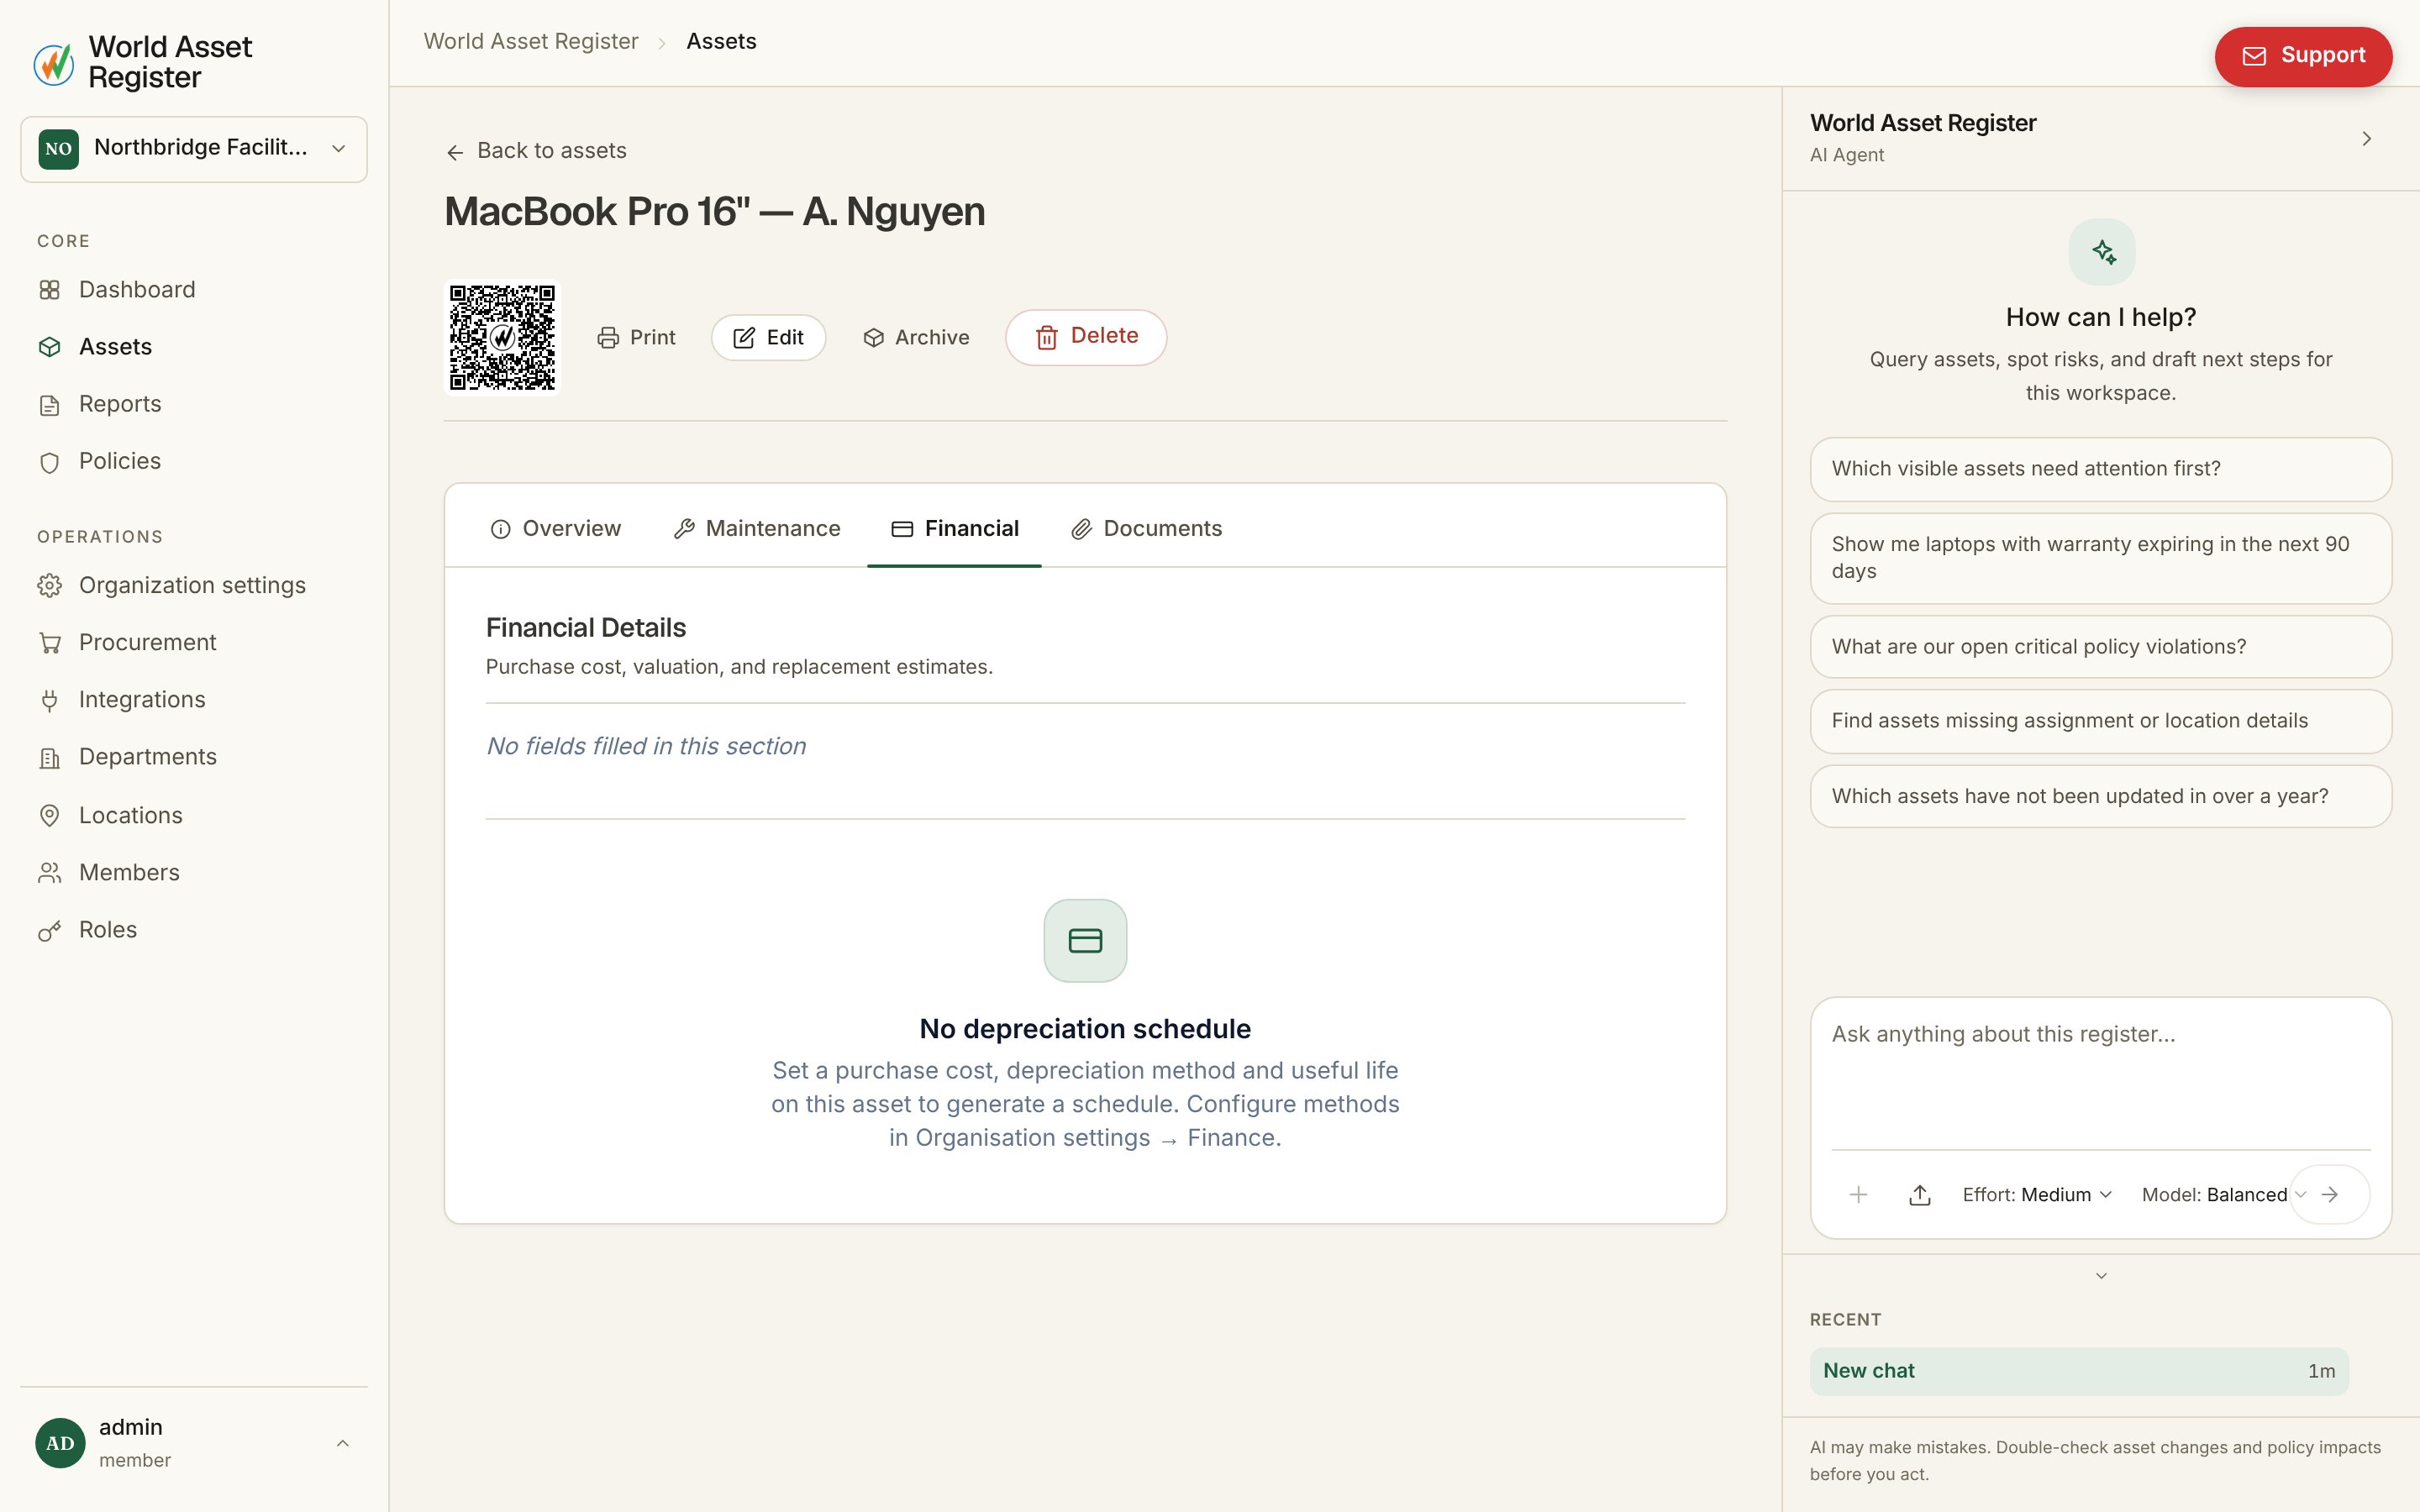Click the Assets breadcrumb
Screen dimensions: 2420x1512
coord(721,42)
